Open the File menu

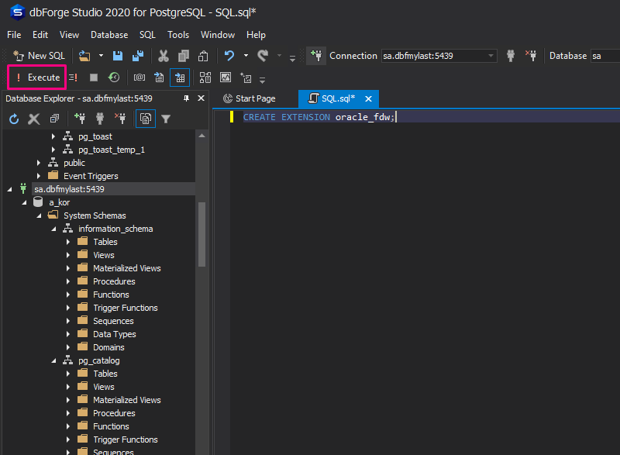coord(14,35)
